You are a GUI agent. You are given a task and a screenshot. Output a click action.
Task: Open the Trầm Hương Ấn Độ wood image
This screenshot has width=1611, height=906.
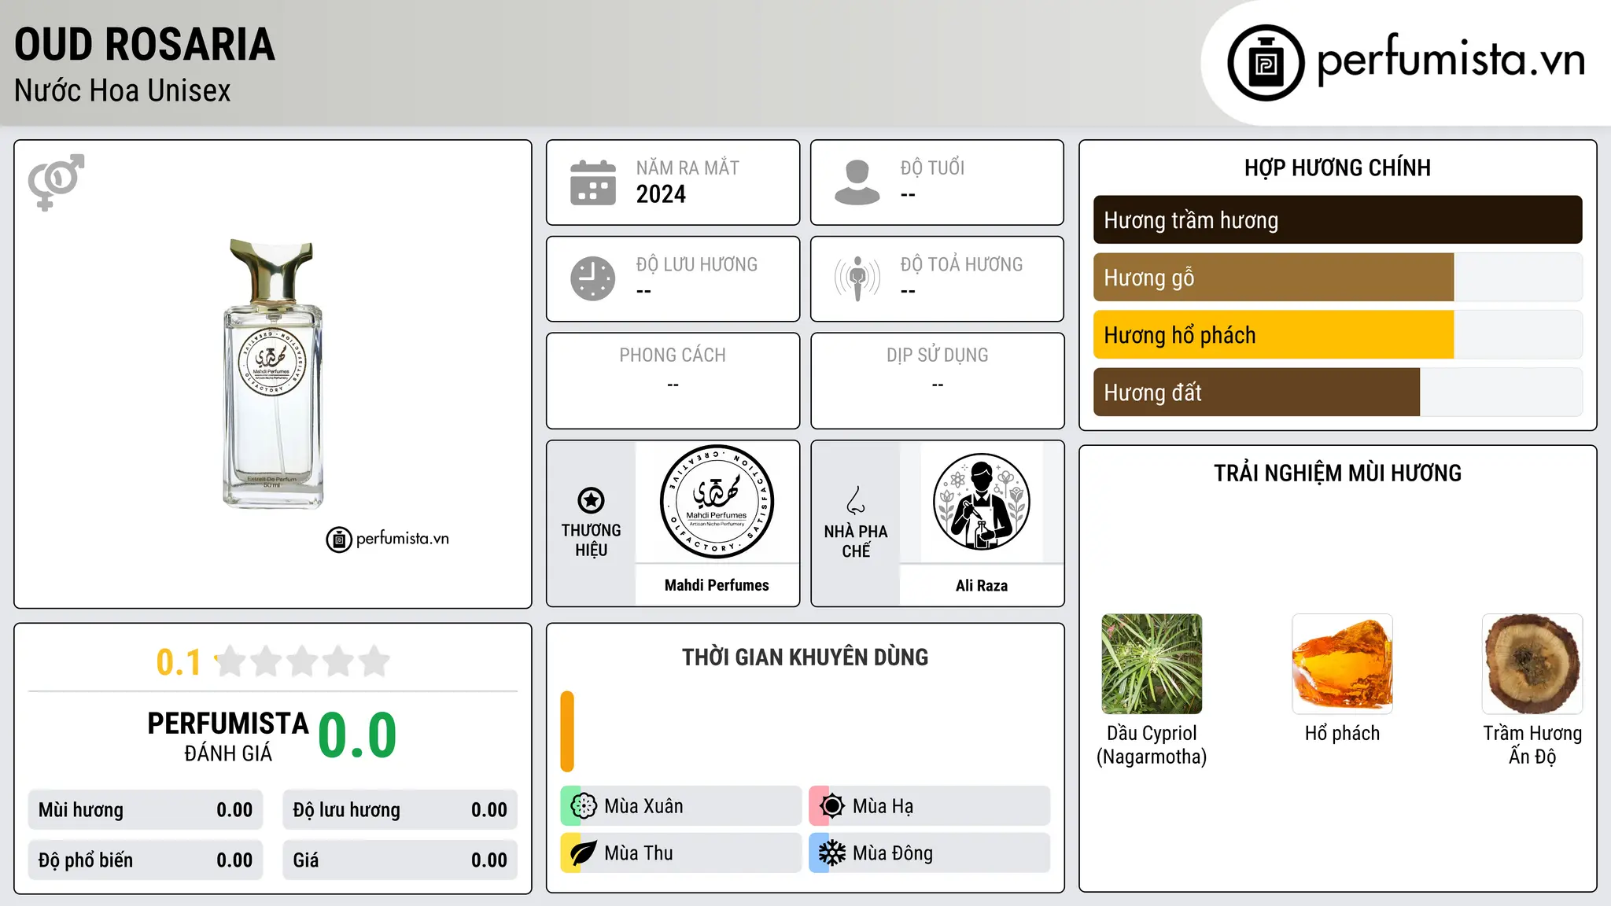coord(1532,664)
